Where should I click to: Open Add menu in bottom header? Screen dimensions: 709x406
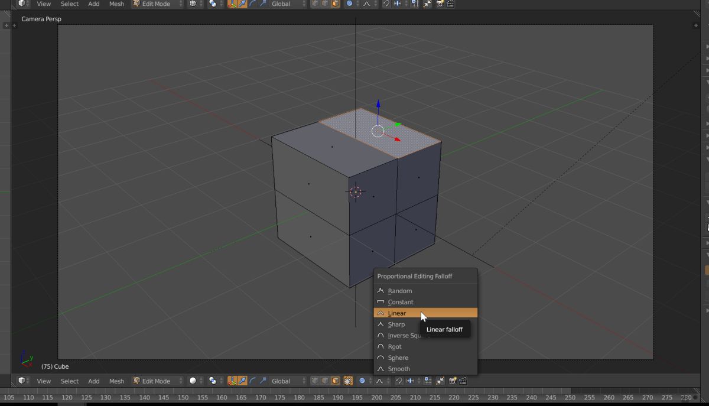(94, 381)
